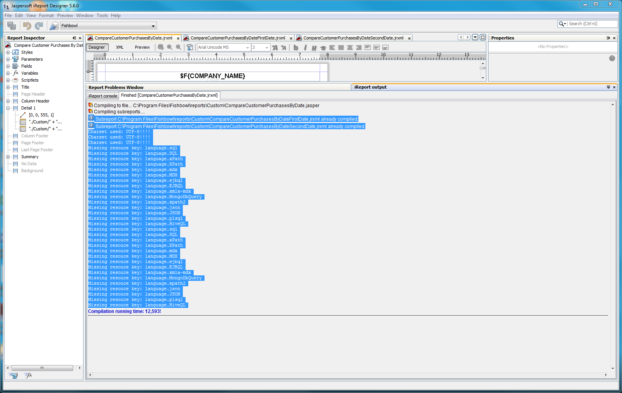Image resolution: width=622 pixels, height=393 pixels.
Task: Select the line element [0, 0, 555, 1]
Action: pos(41,115)
